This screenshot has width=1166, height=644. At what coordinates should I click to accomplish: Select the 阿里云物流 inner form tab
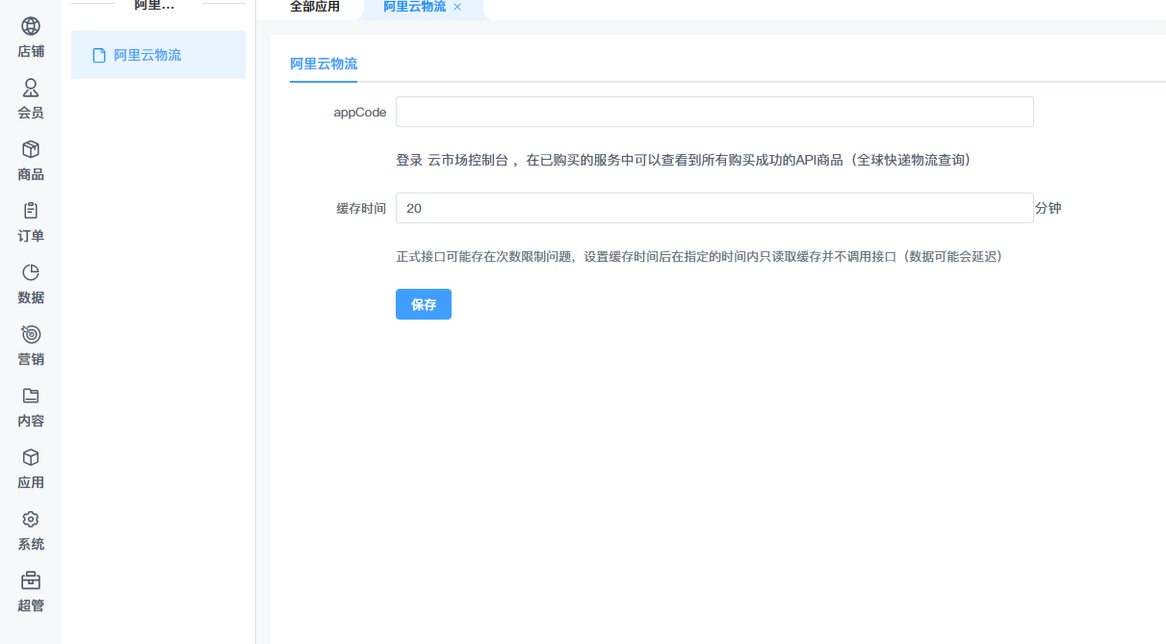click(324, 64)
